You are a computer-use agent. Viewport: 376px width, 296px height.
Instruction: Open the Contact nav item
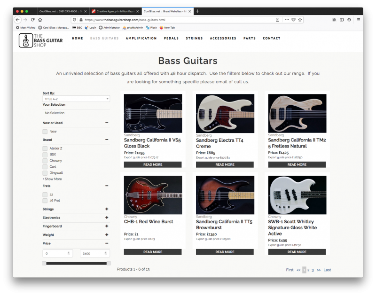(272, 39)
